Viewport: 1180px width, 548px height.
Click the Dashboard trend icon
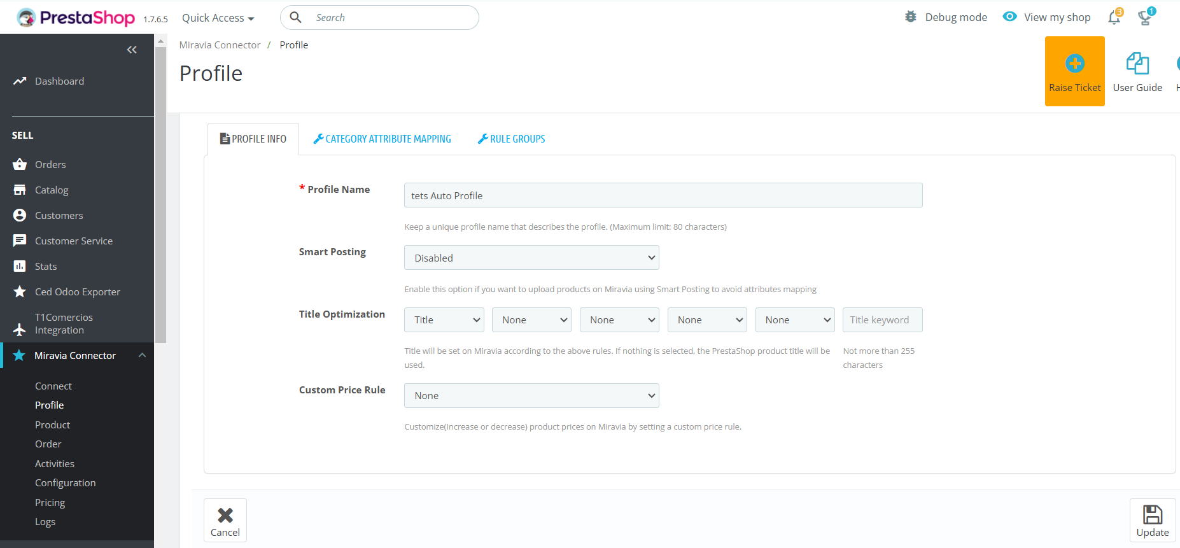click(x=20, y=81)
